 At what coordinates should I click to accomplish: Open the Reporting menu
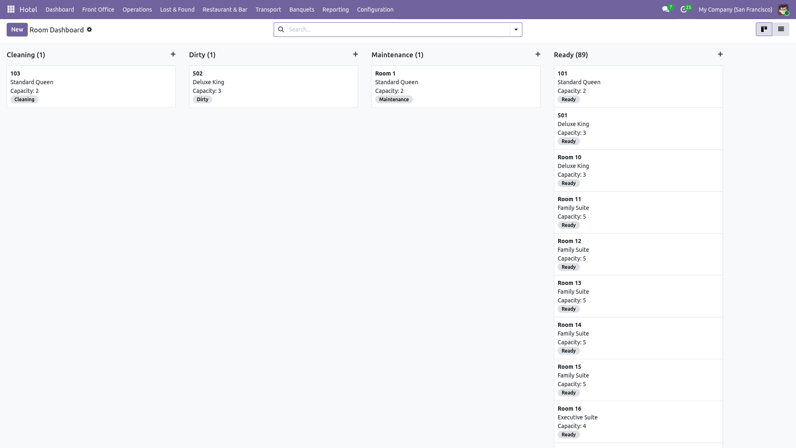[335, 9]
